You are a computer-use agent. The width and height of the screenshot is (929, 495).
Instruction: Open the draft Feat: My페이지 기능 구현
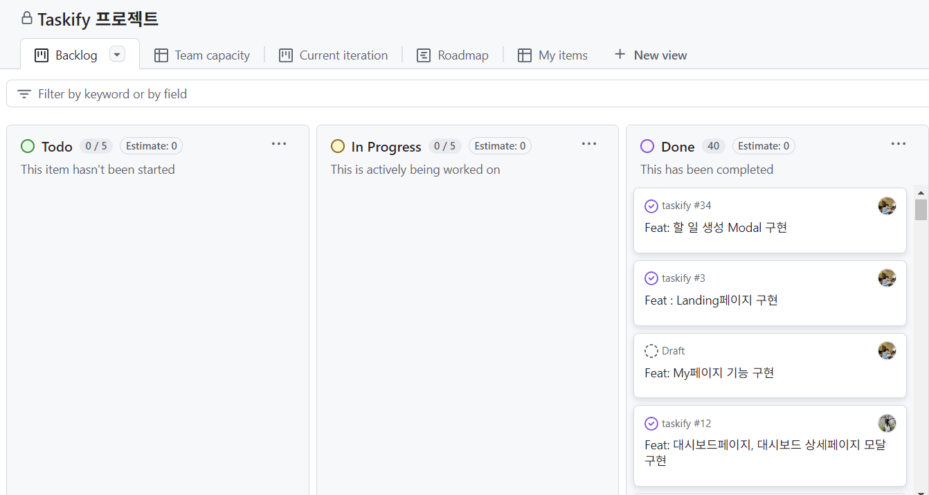(x=709, y=373)
